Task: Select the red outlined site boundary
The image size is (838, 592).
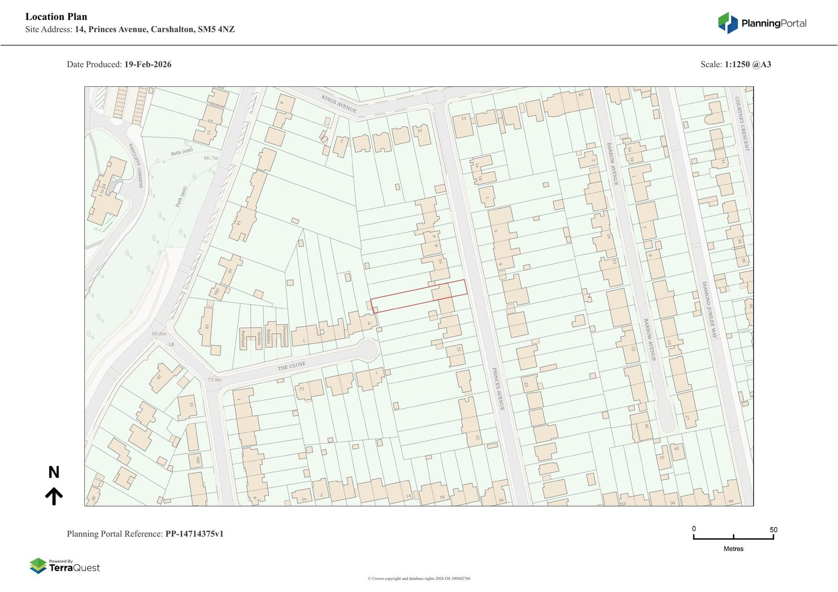Action: click(418, 296)
